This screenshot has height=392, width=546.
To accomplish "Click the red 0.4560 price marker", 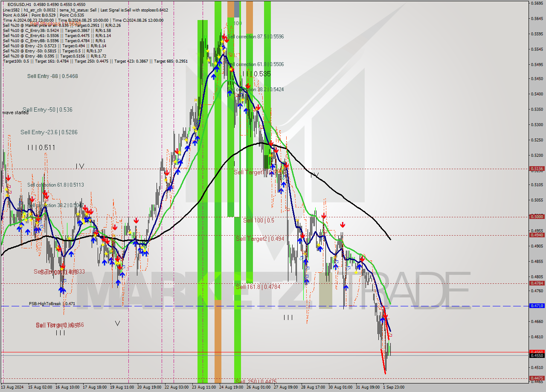I will click(x=537, y=352).
